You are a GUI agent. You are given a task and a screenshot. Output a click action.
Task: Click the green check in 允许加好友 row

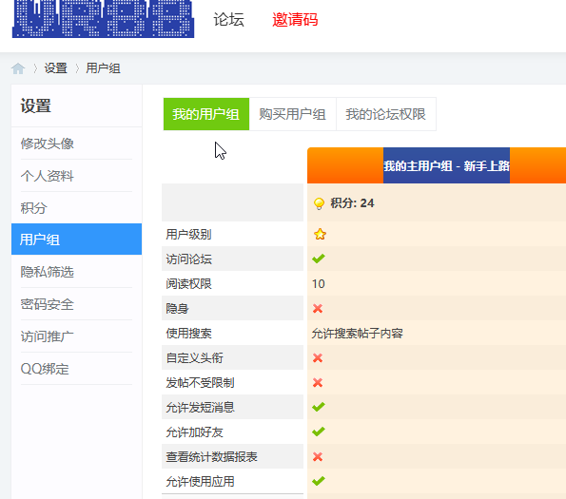319,432
